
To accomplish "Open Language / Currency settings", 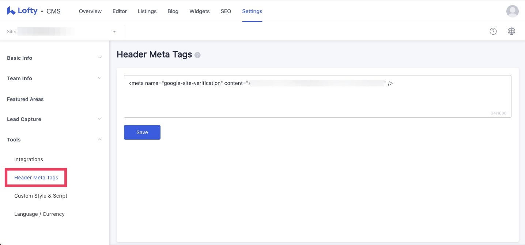I will (39, 214).
